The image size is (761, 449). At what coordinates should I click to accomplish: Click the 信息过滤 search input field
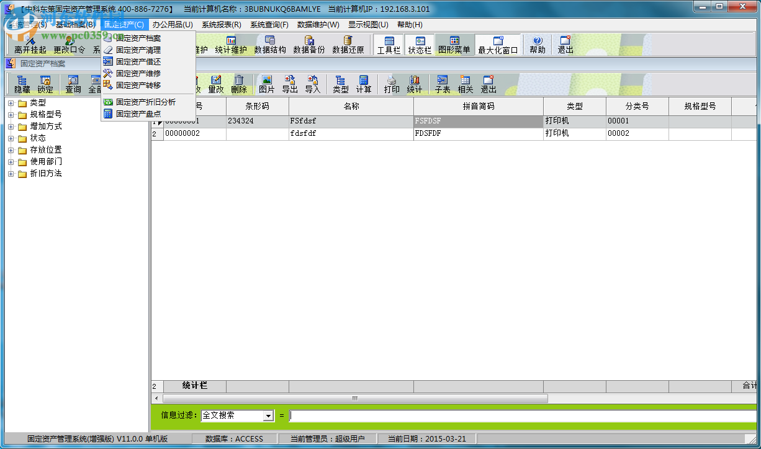click(x=523, y=416)
